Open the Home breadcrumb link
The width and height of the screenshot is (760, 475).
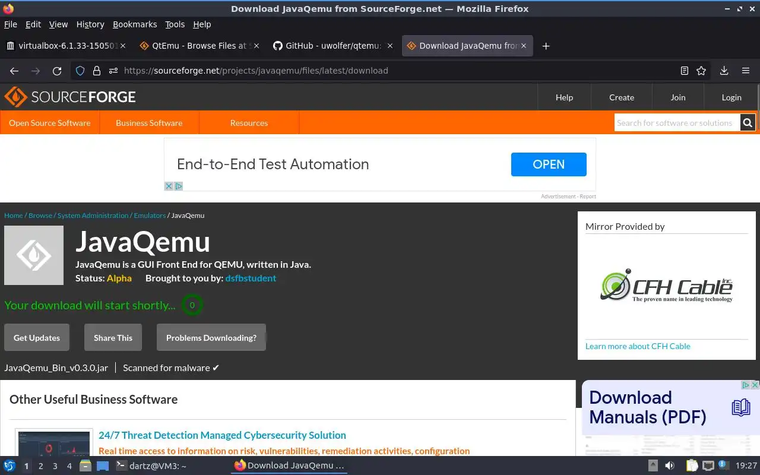click(x=14, y=216)
